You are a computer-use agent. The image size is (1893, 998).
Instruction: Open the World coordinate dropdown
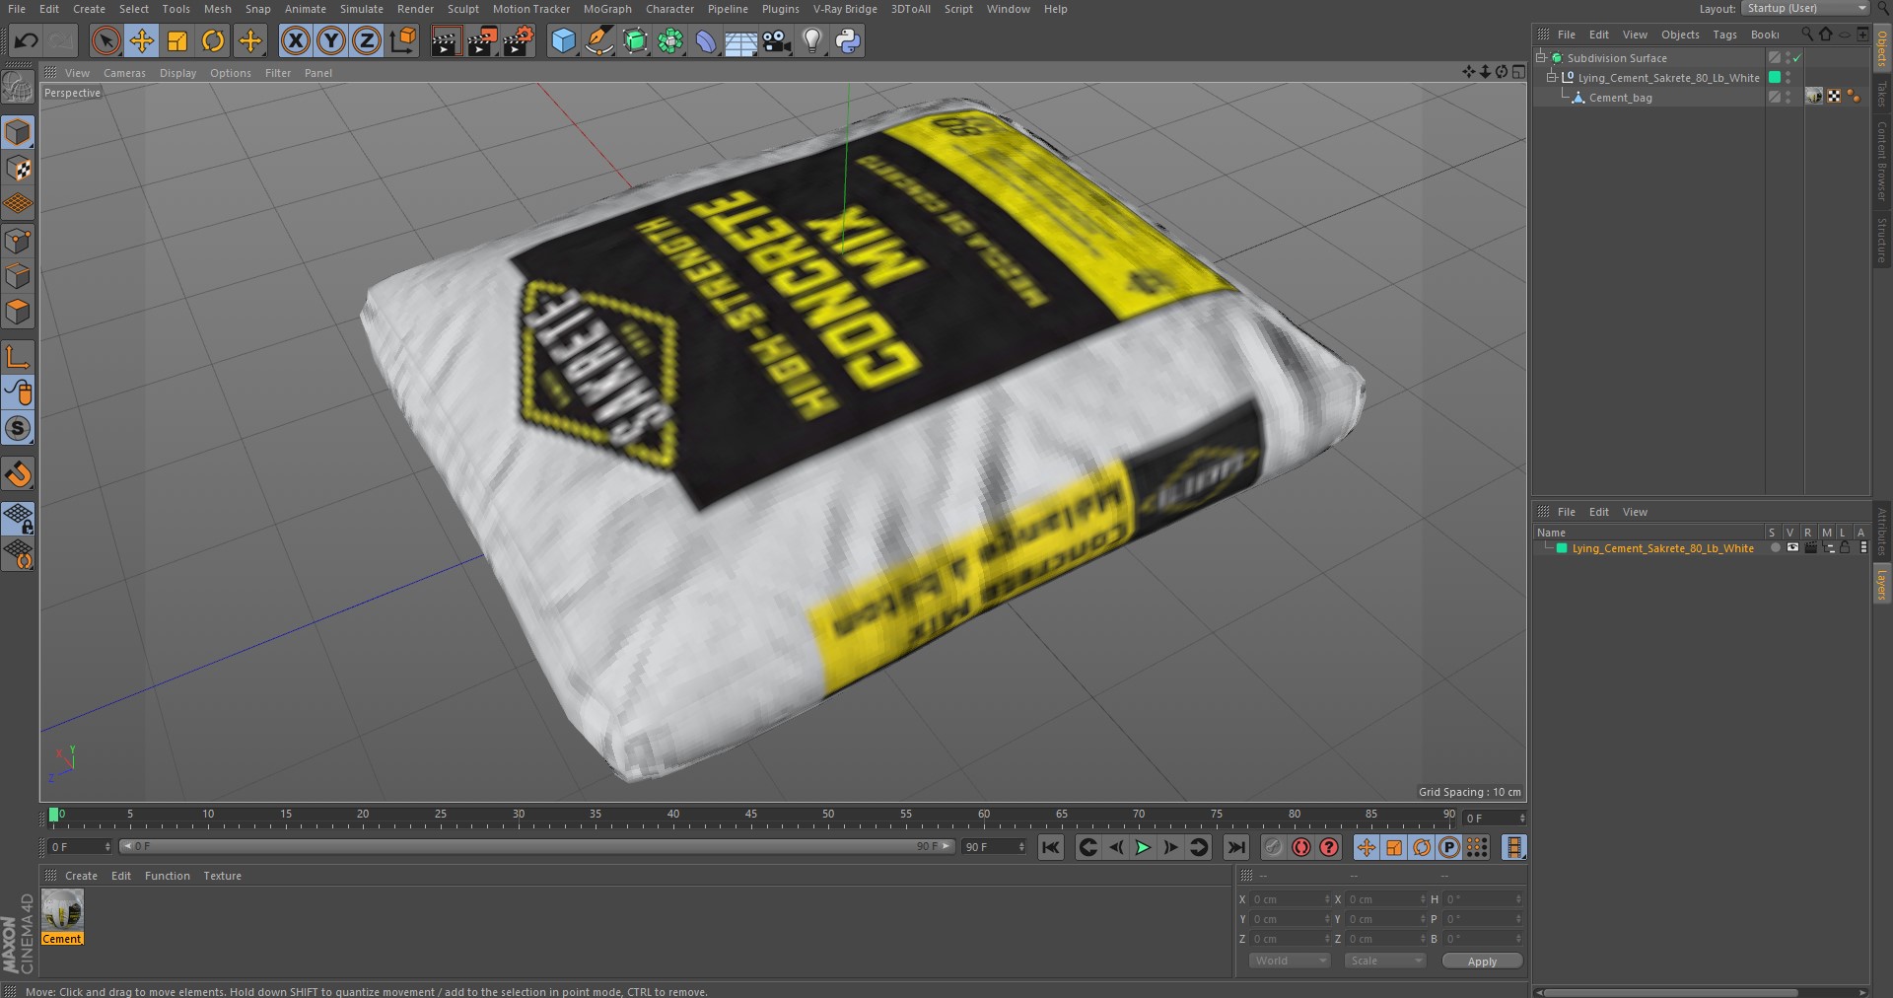coord(1290,961)
